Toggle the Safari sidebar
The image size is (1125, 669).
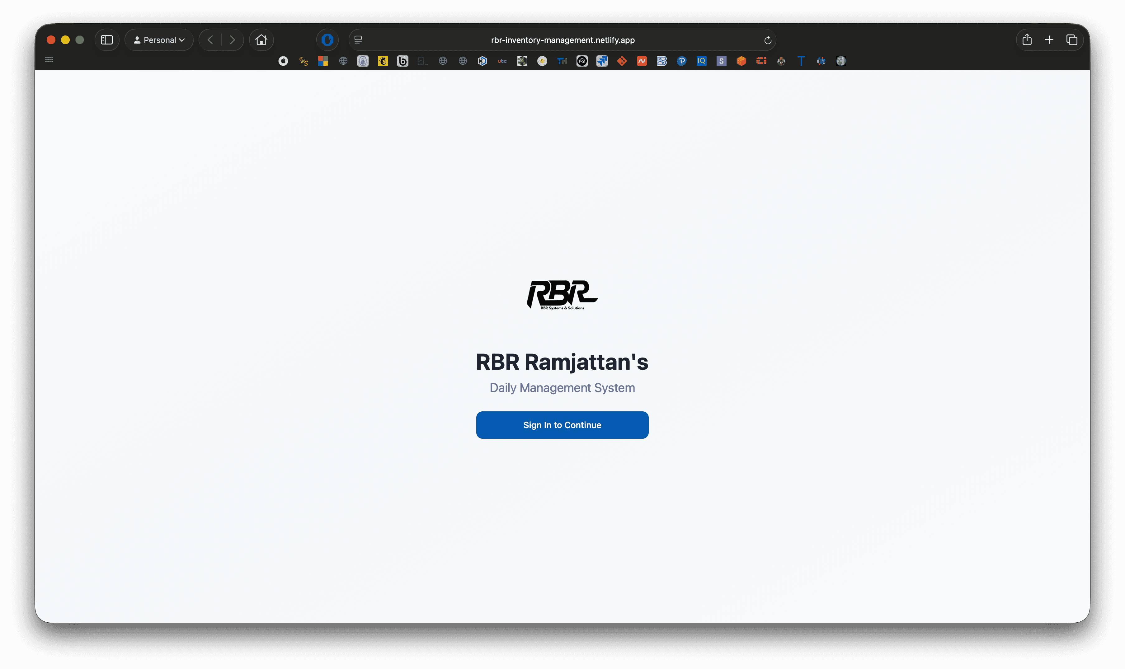pos(107,40)
